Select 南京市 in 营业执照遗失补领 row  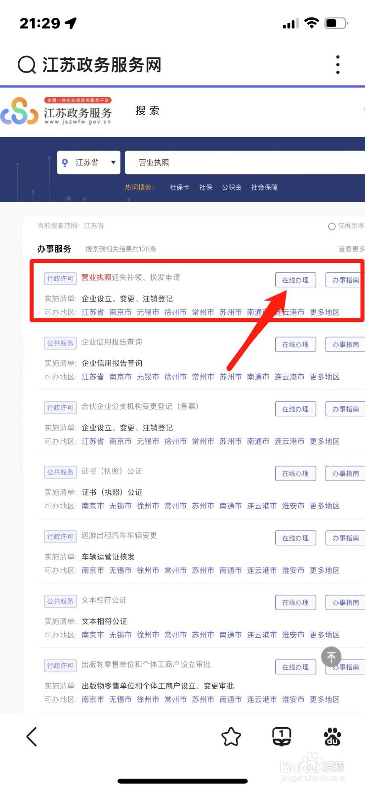[x=121, y=312]
